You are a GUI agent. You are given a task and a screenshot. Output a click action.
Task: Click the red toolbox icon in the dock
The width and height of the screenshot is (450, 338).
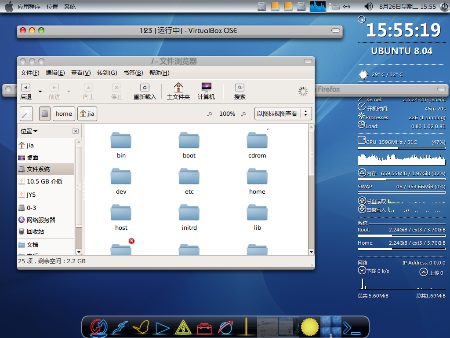(204, 328)
